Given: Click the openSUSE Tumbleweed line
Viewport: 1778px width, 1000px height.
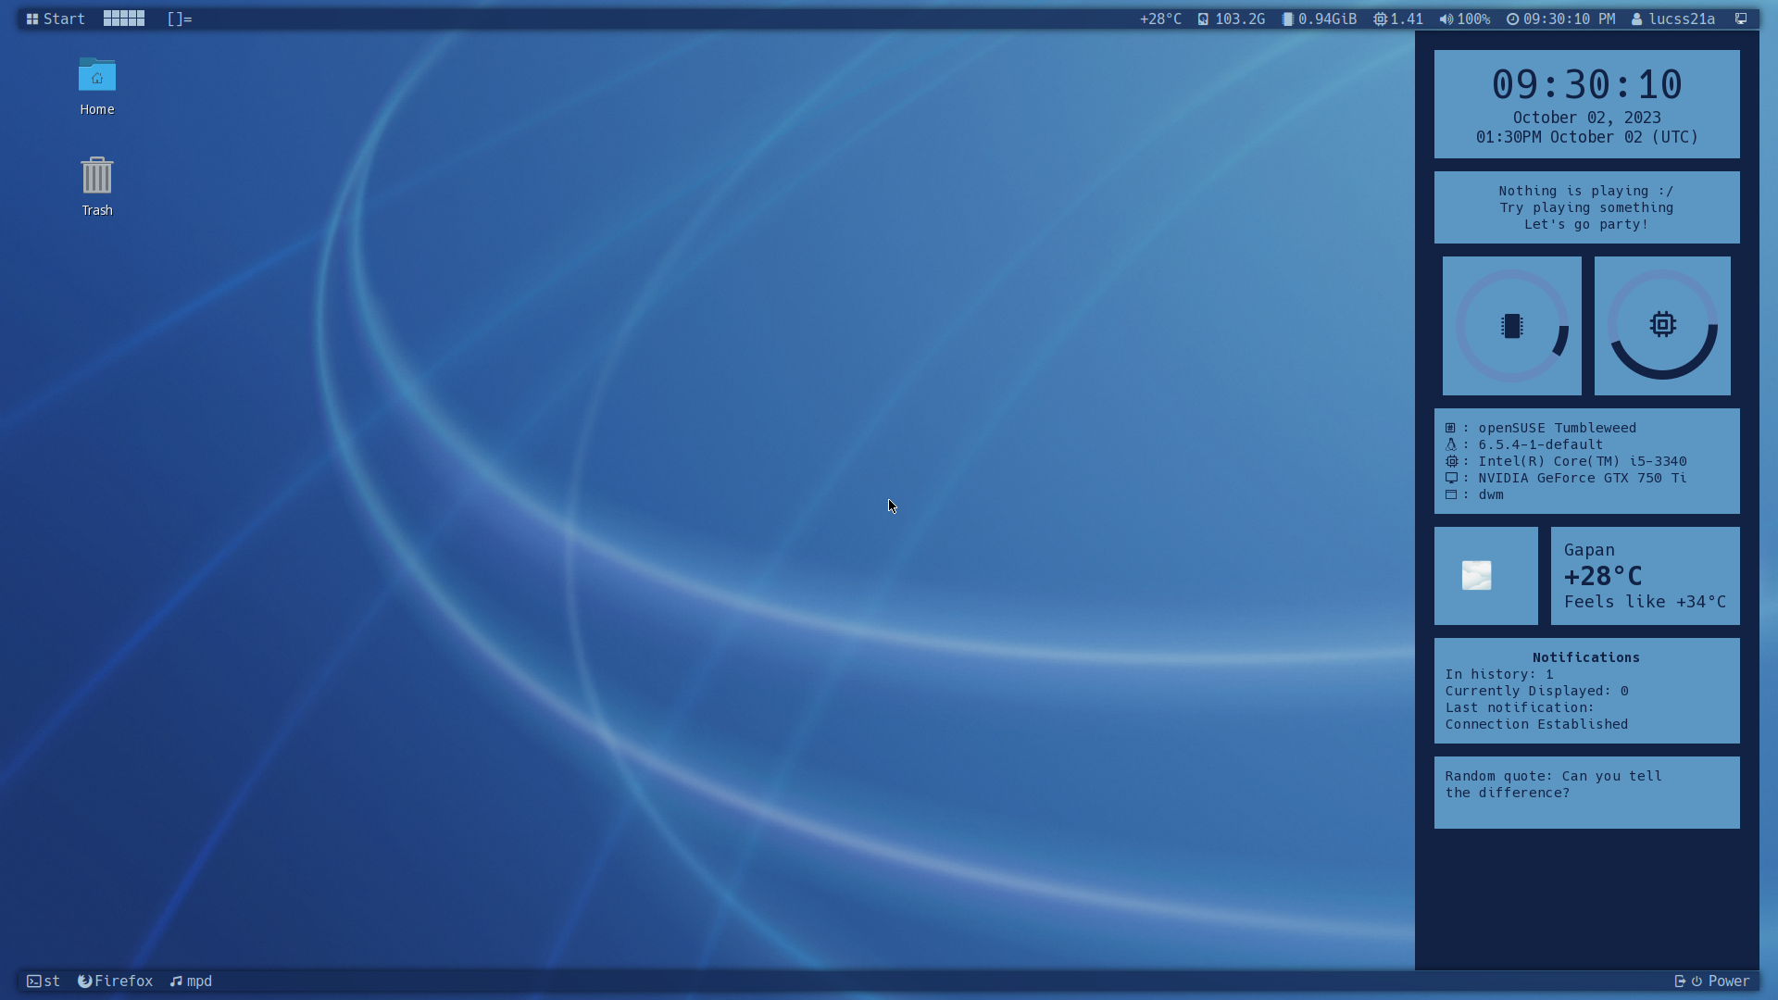Looking at the screenshot, I should pyautogui.click(x=1541, y=428).
